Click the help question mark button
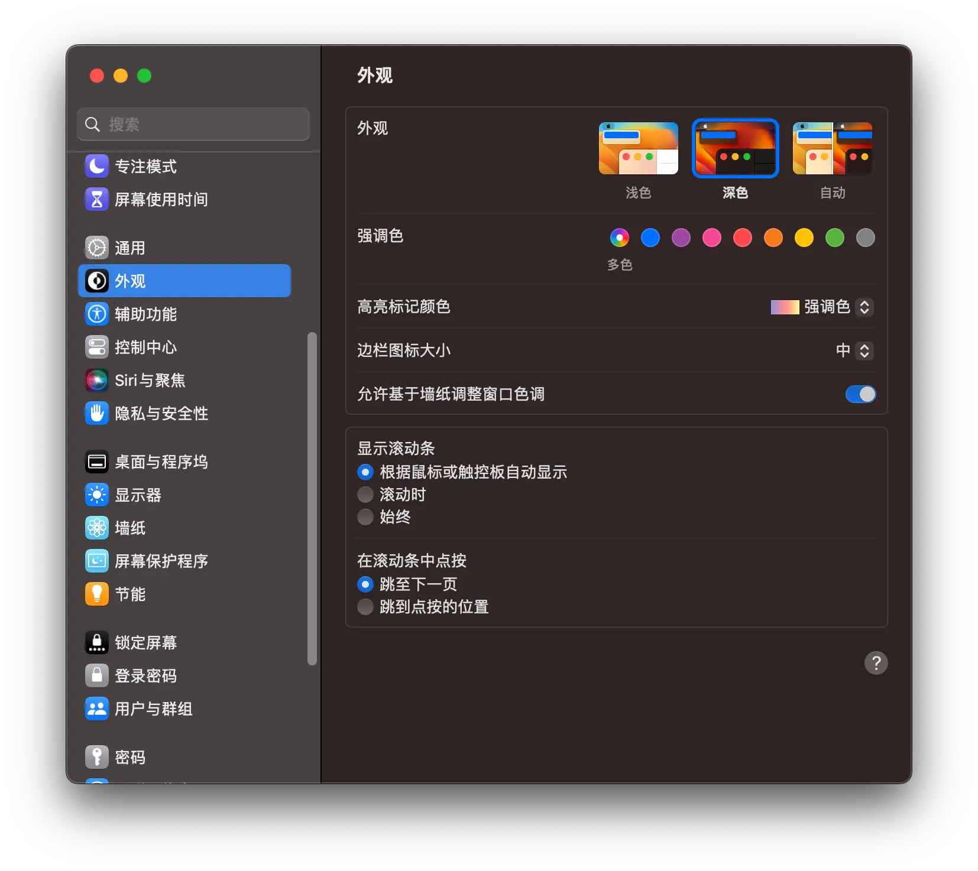 tap(876, 663)
